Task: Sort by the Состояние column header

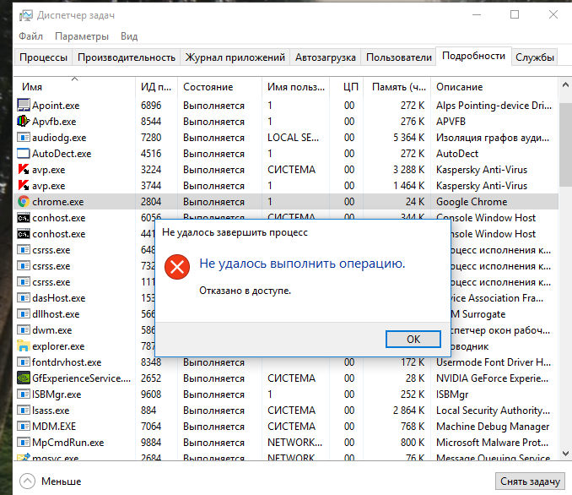Action: point(219,86)
